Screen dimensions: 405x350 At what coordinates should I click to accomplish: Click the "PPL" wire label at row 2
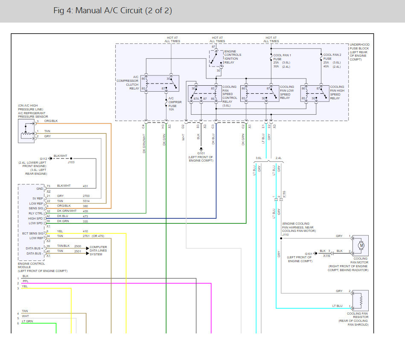pyautogui.click(x=25, y=281)
